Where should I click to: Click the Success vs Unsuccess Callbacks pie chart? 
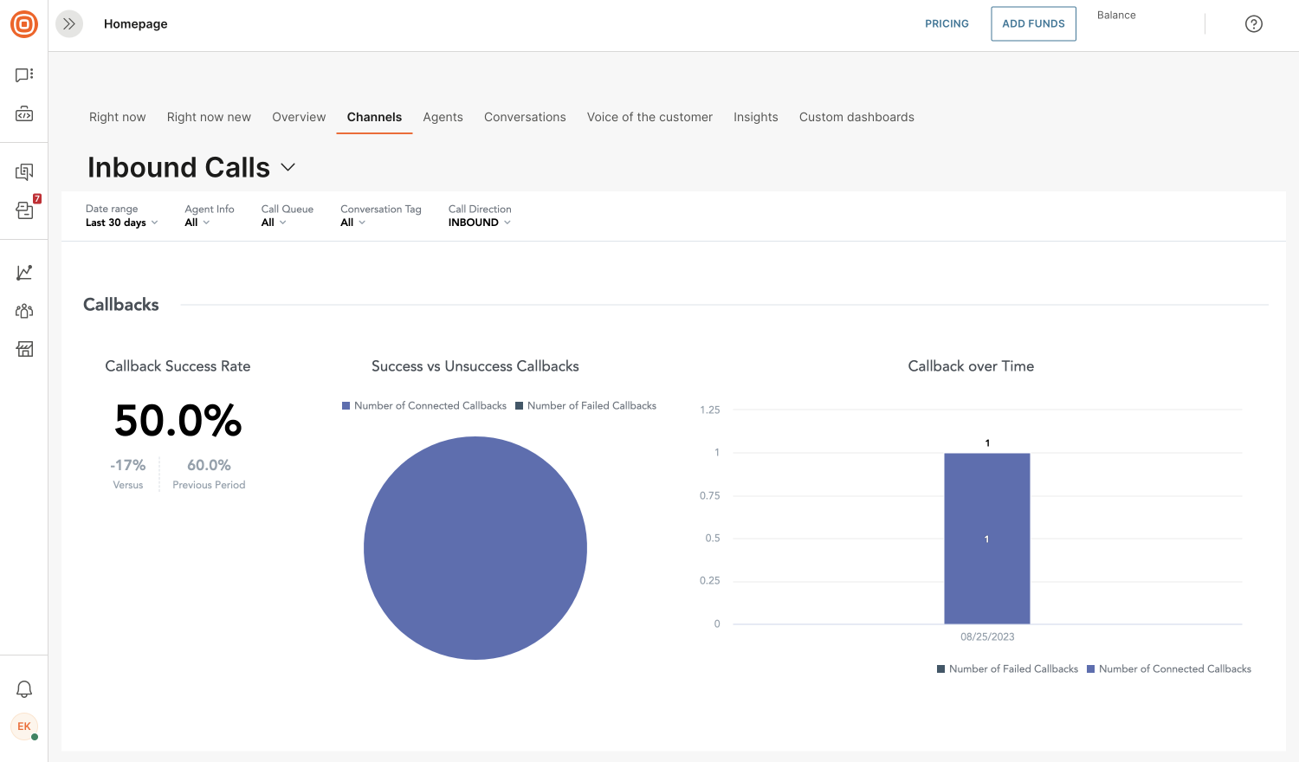pos(475,547)
